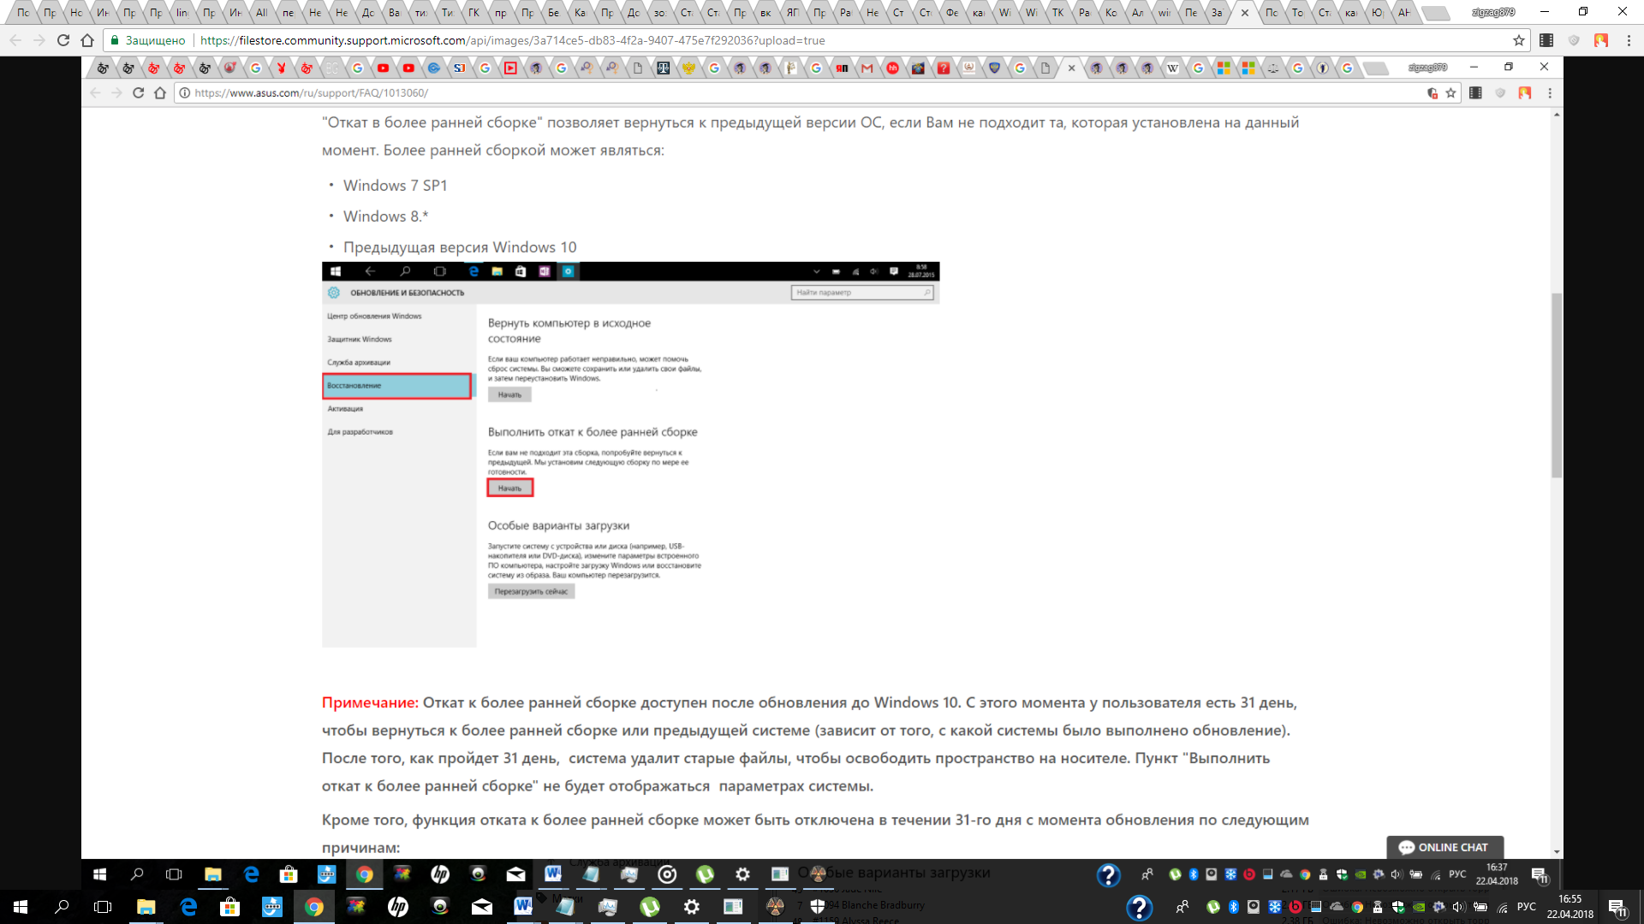The width and height of the screenshot is (1644, 924).
Task: Click the zigzag879 profile button in outer Chrome
Action: point(1493,12)
